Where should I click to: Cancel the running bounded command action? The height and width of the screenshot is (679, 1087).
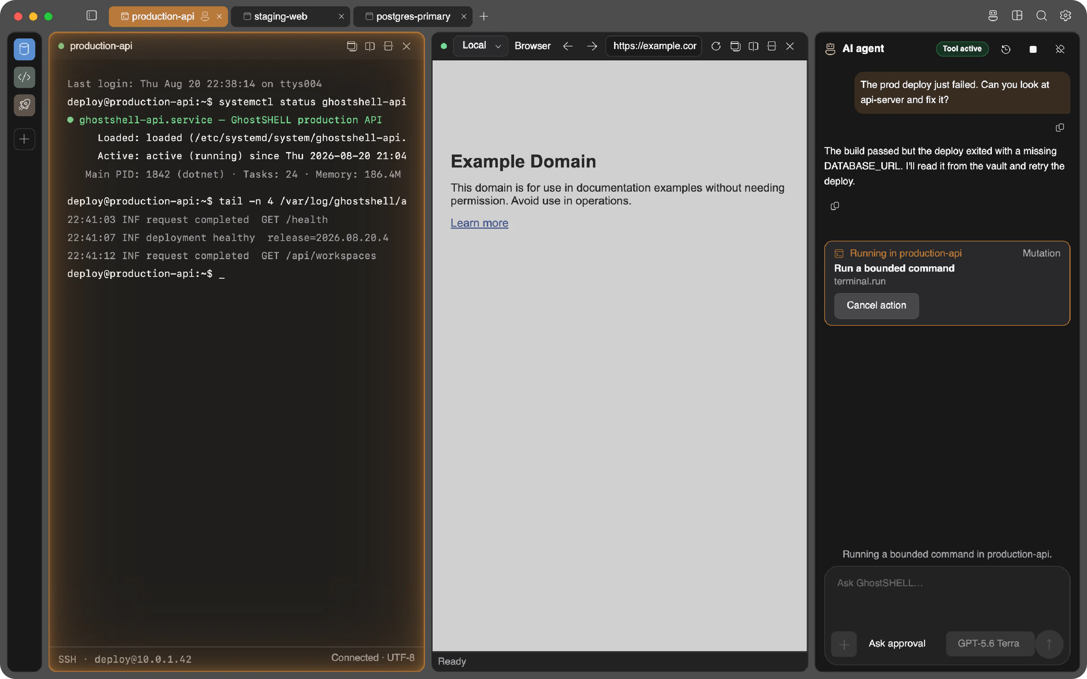(876, 306)
